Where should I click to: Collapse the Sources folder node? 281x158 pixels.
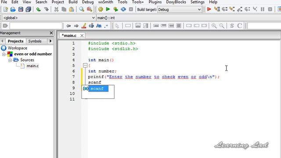tap(10, 60)
